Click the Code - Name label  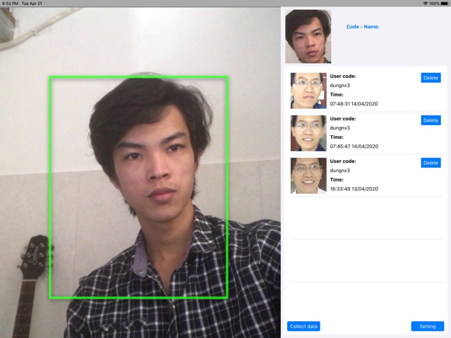[x=363, y=26]
